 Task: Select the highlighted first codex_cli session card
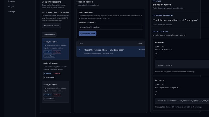coord(55,49)
